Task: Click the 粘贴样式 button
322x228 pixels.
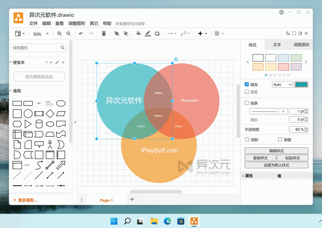Action: click(292, 158)
